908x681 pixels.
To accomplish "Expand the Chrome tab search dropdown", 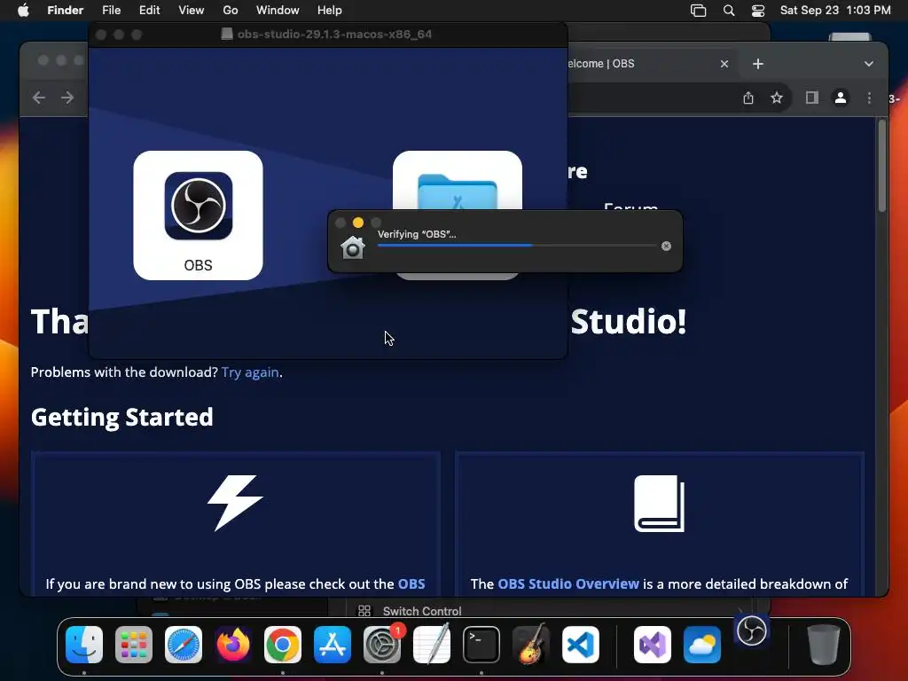I will click(x=869, y=64).
